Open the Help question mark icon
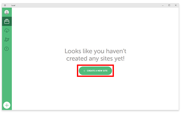 [x=7, y=49]
